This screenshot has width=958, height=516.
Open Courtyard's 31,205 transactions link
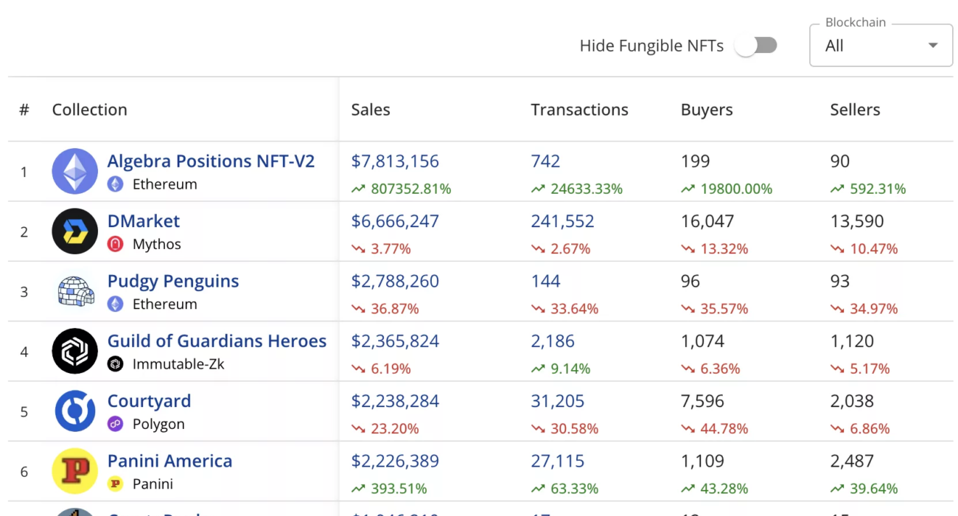coord(557,401)
